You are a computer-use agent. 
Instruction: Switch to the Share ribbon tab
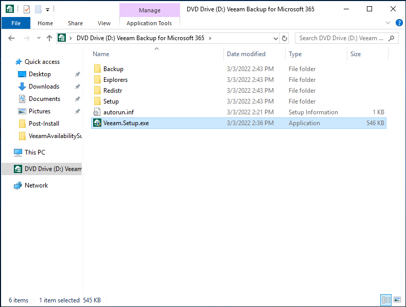(75, 23)
